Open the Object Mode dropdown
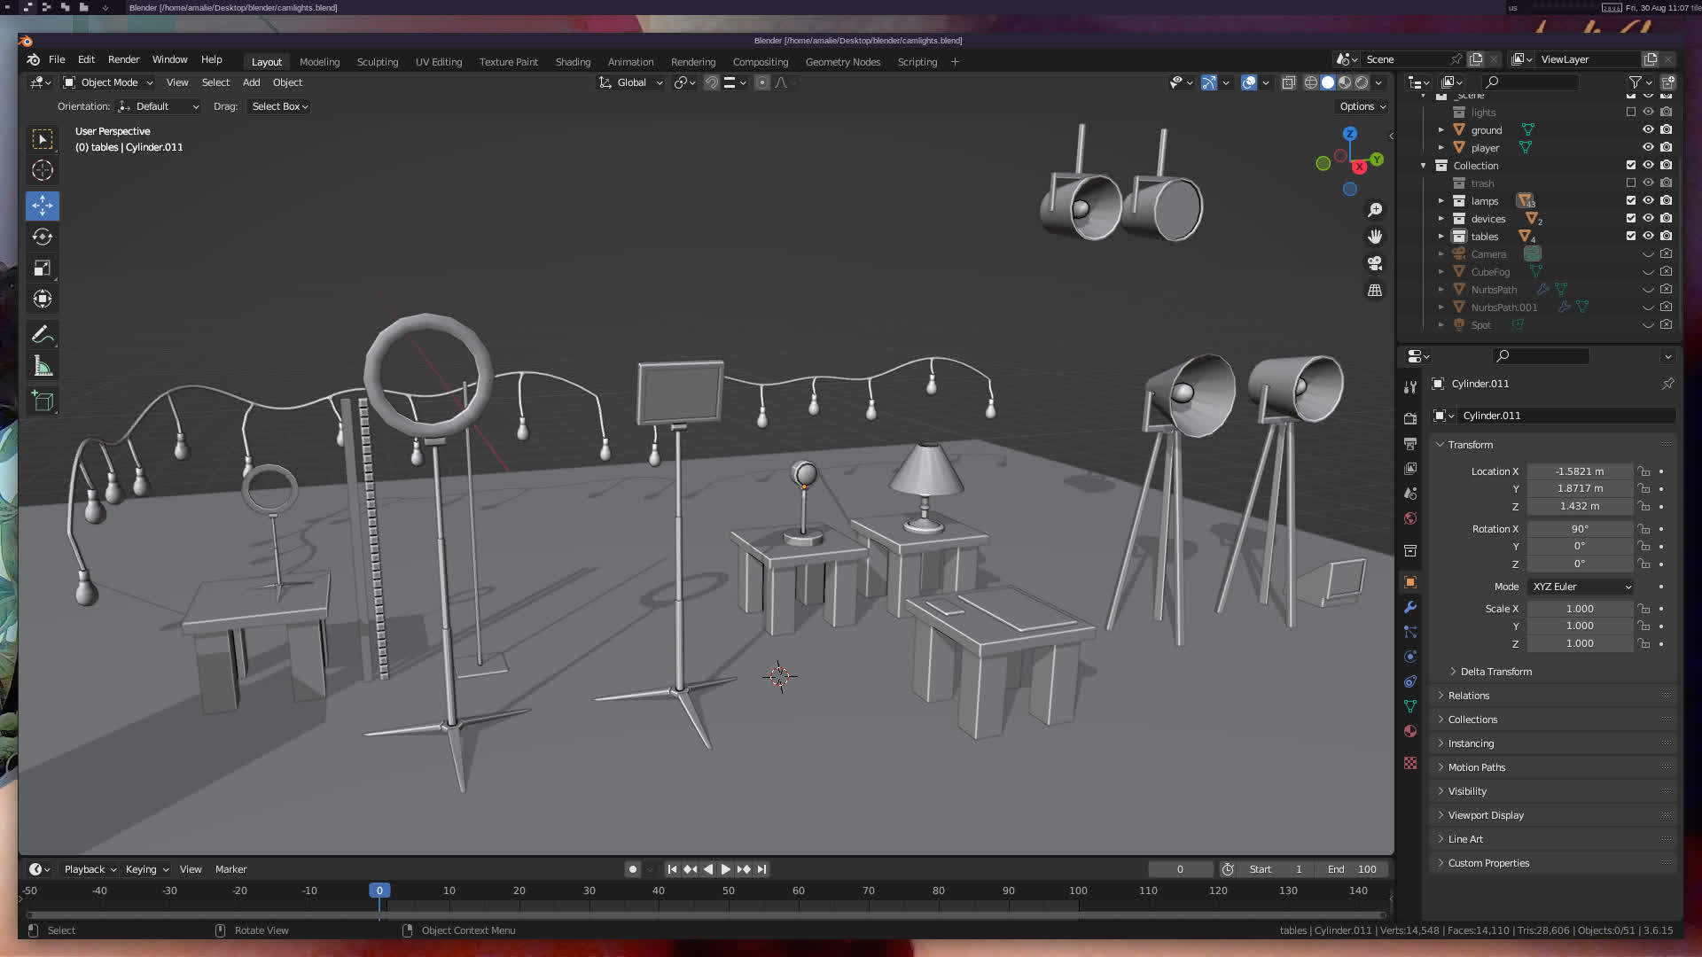This screenshot has width=1702, height=957. 108,82
